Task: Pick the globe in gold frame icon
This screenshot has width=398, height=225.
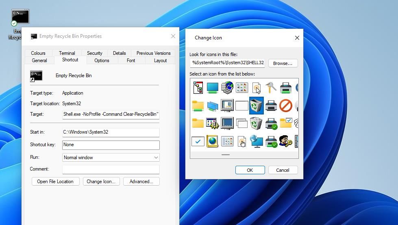Action: point(212,141)
